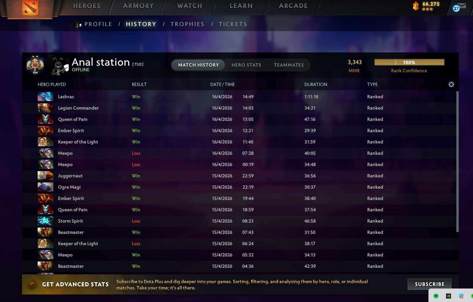The image size is (473, 302).
Task: Open the Queen of Pain match at 18:59
Action: click(239, 210)
